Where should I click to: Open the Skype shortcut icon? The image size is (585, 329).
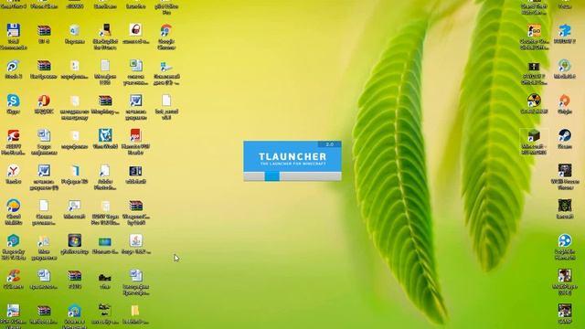13,101
